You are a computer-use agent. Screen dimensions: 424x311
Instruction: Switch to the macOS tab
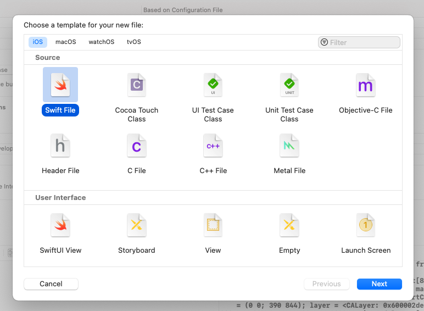click(x=66, y=42)
